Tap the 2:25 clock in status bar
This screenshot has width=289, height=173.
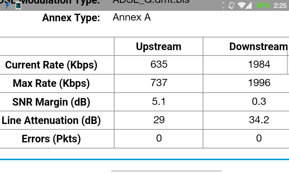point(280,5)
